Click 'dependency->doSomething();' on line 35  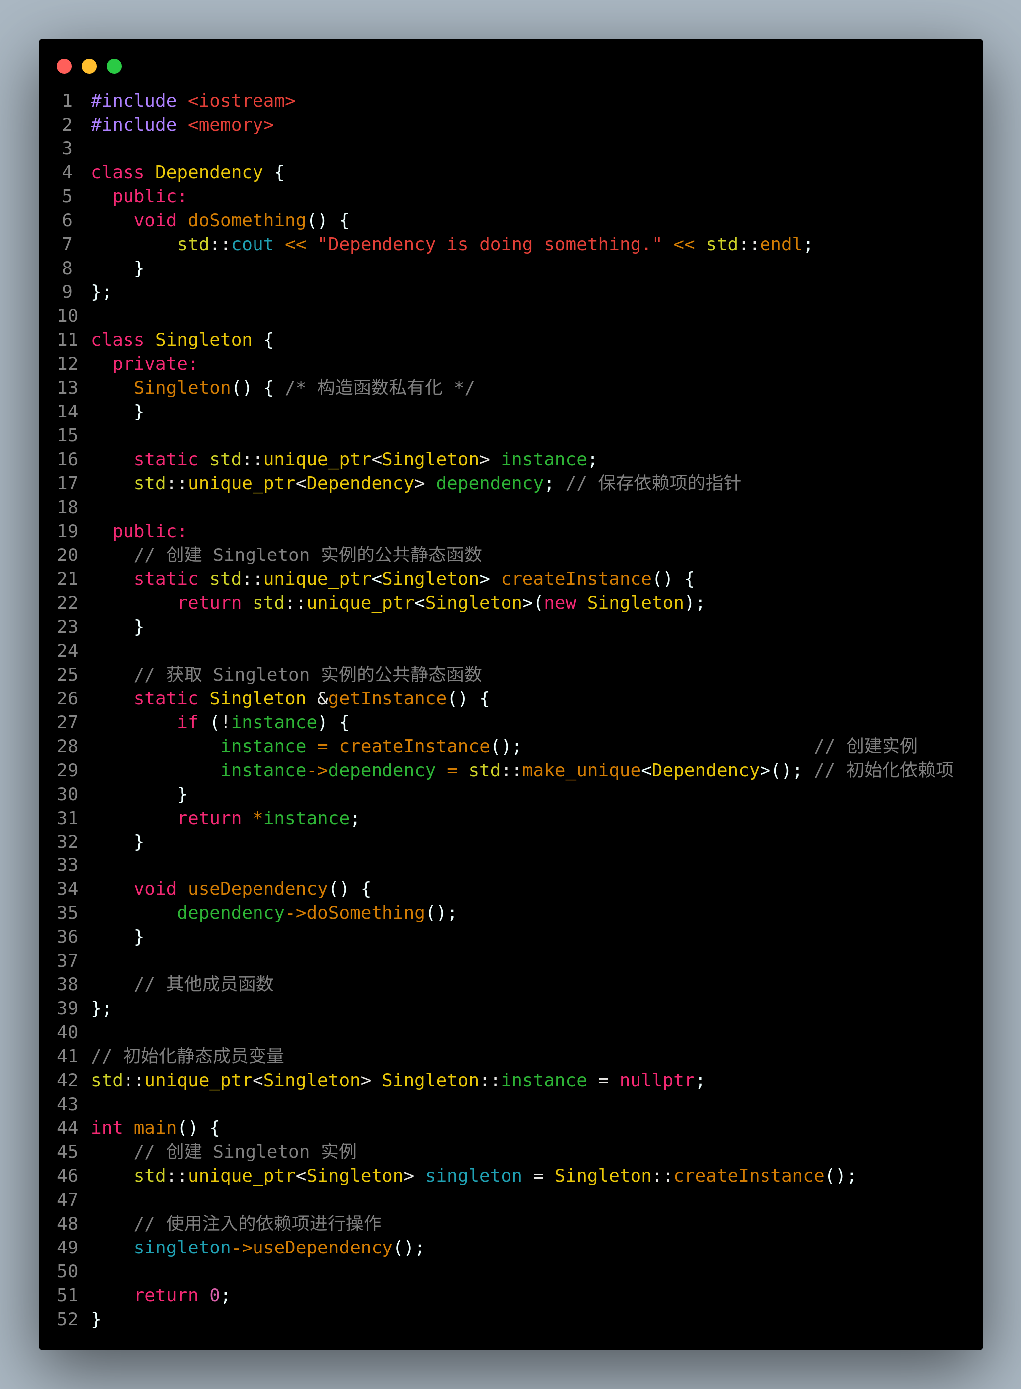coord(317,914)
